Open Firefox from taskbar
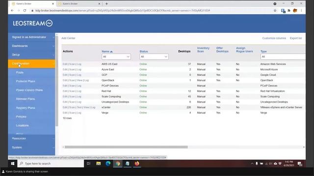Screen dimensions: 314x176 [137, 164]
